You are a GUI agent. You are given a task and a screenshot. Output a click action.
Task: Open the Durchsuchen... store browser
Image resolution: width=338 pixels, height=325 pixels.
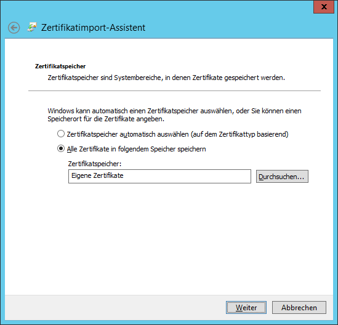(282, 177)
